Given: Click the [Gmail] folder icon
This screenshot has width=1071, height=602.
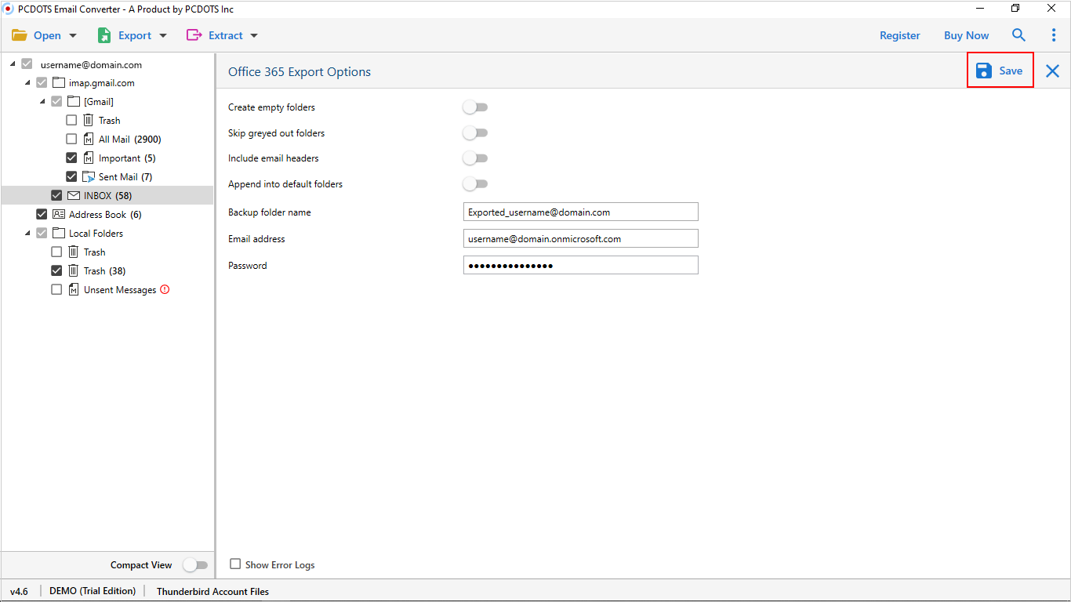Looking at the screenshot, I should pyautogui.click(x=74, y=101).
